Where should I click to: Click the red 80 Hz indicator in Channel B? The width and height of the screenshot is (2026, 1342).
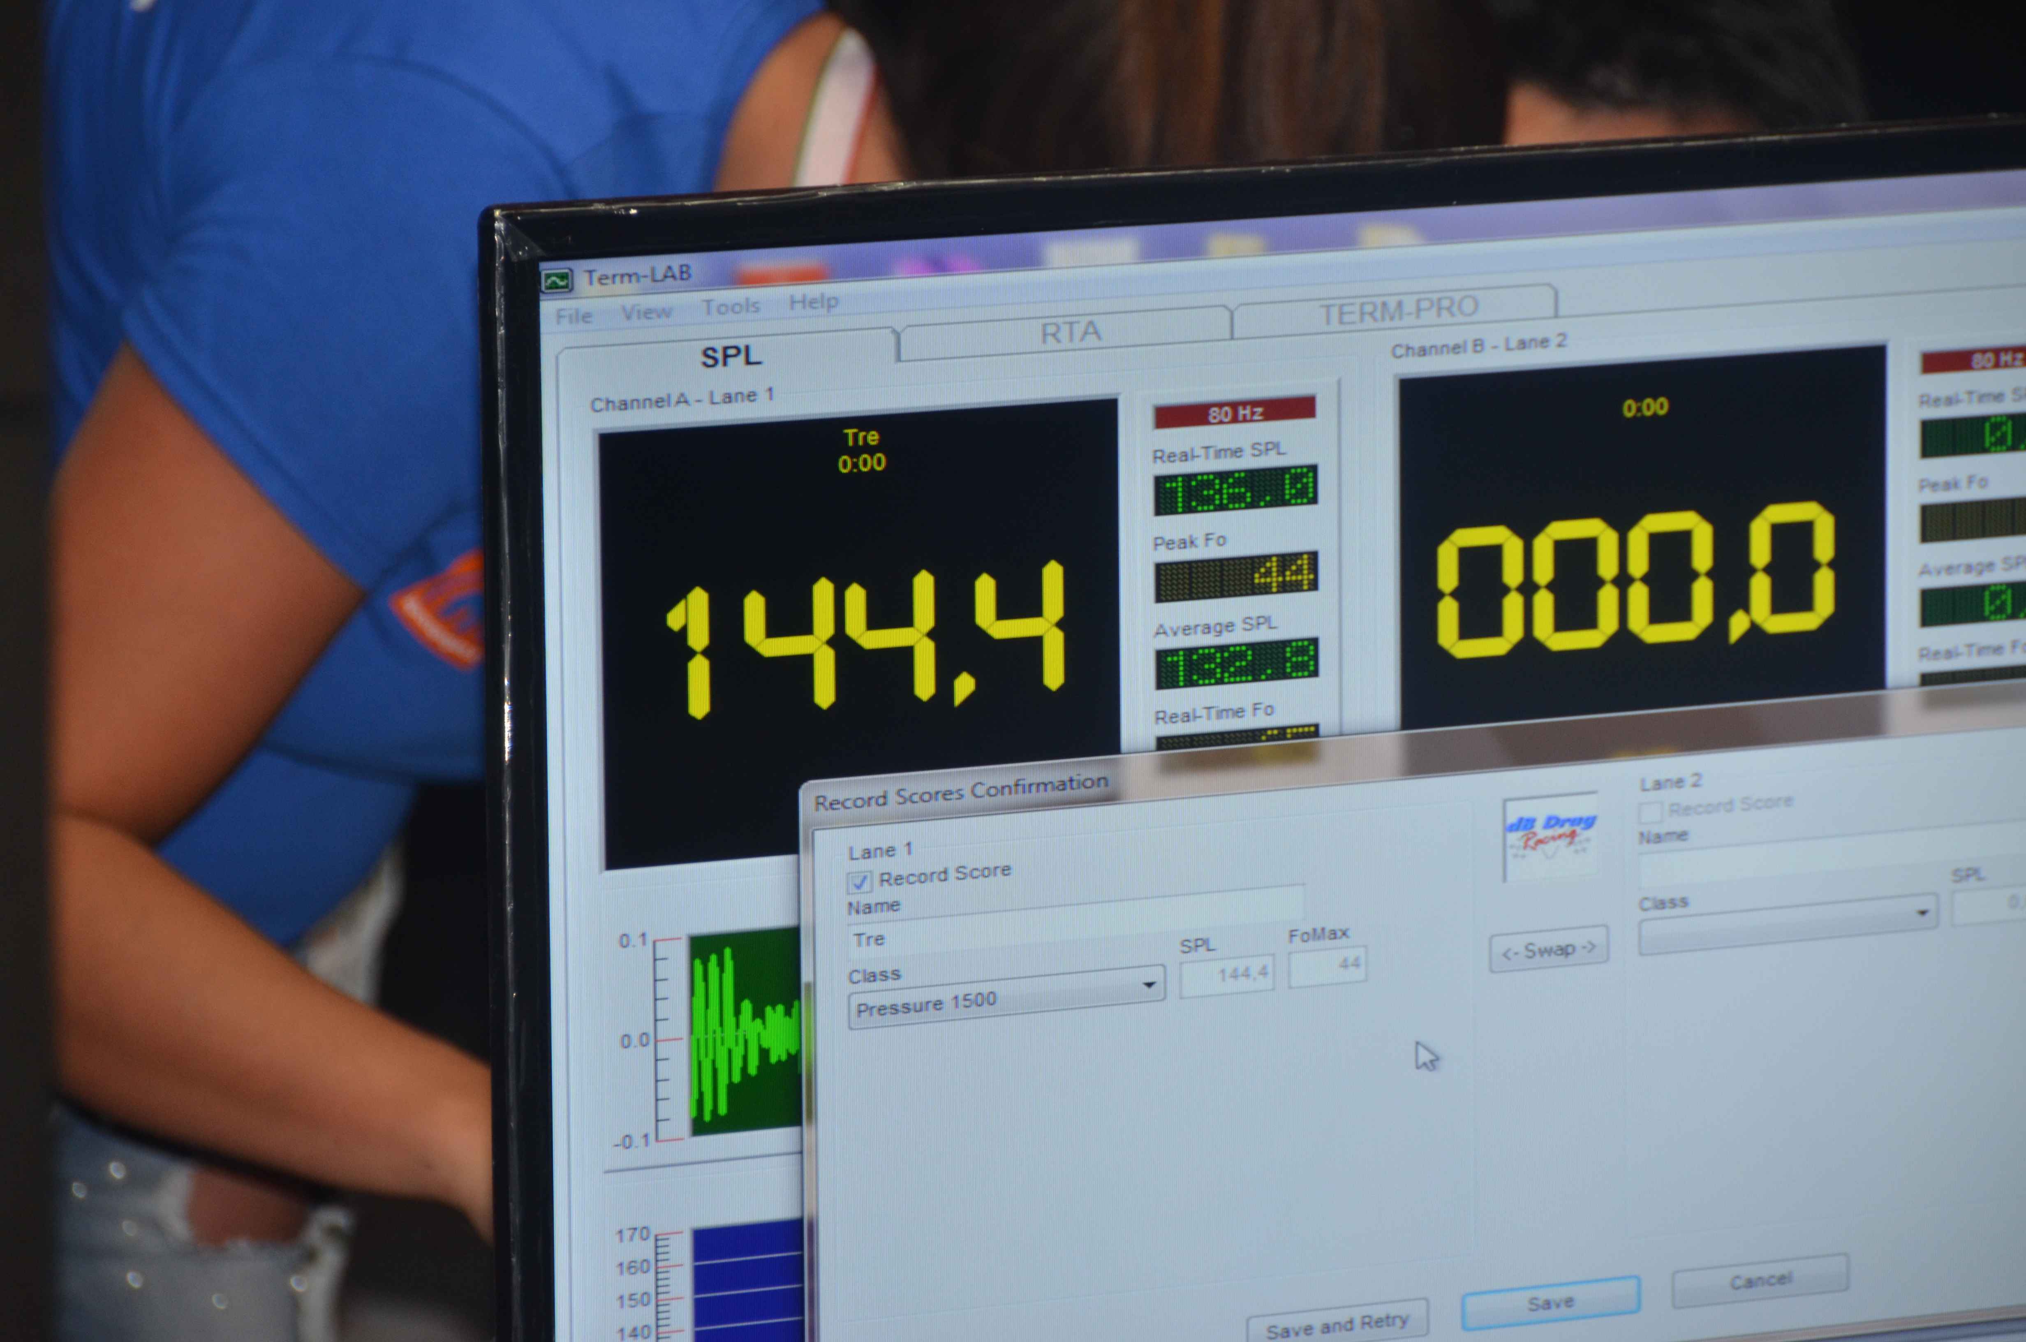coord(1974,360)
